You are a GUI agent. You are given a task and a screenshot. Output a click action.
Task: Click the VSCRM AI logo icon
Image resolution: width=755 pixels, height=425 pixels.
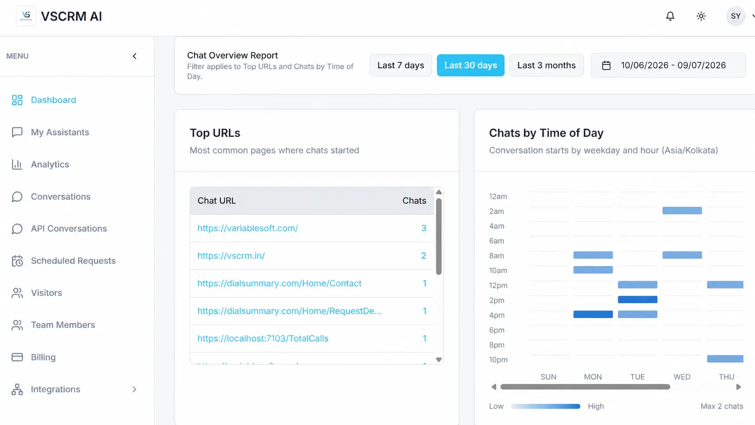click(x=26, y=16)
